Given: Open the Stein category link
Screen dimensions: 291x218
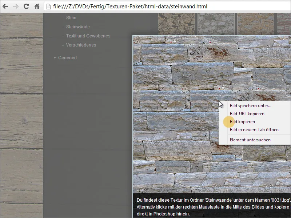Looking at the screenshot, I should tap(71, 18).
